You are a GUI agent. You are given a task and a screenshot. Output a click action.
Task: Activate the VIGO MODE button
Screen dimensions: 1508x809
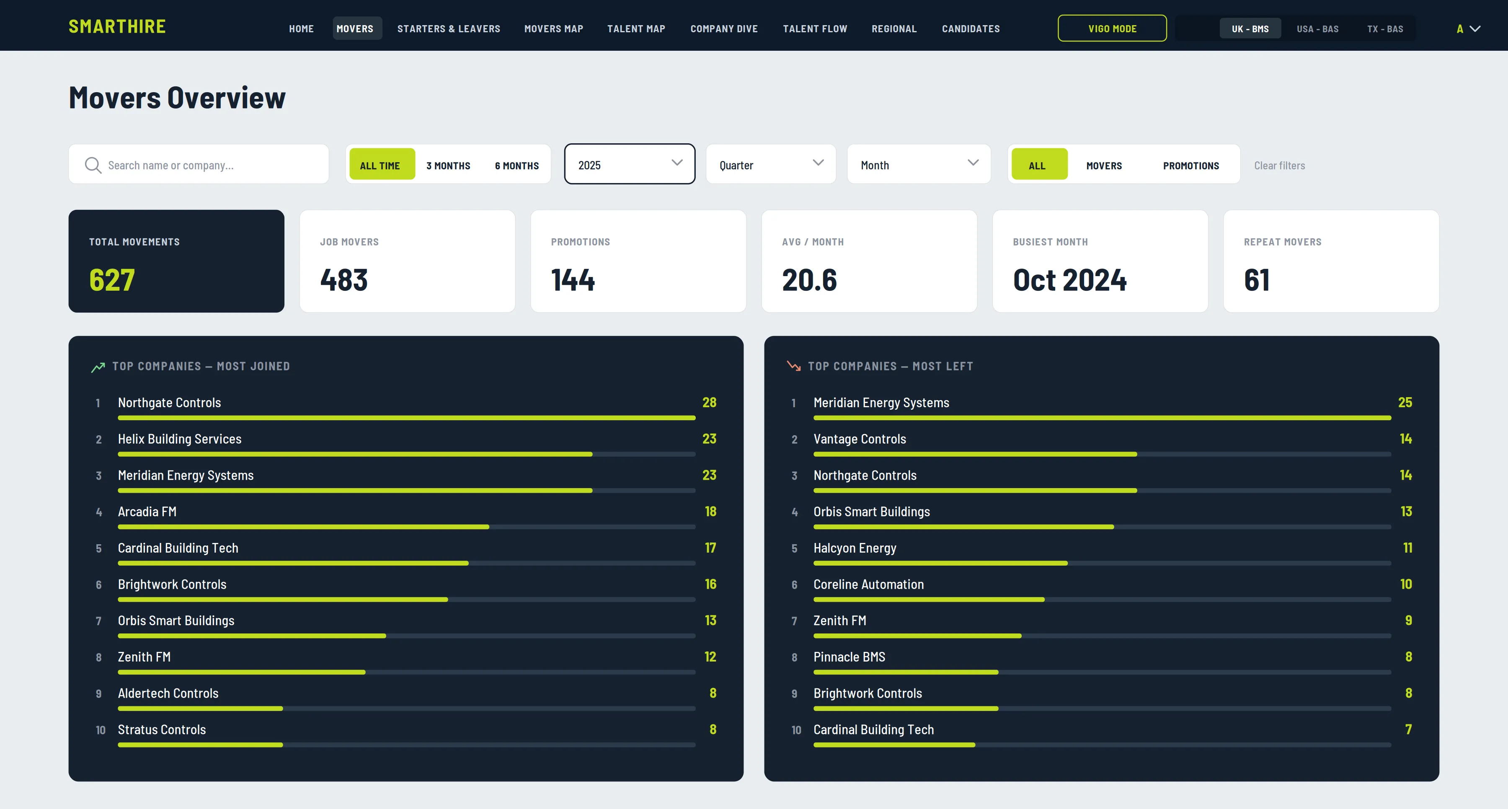click(1112, 28)
